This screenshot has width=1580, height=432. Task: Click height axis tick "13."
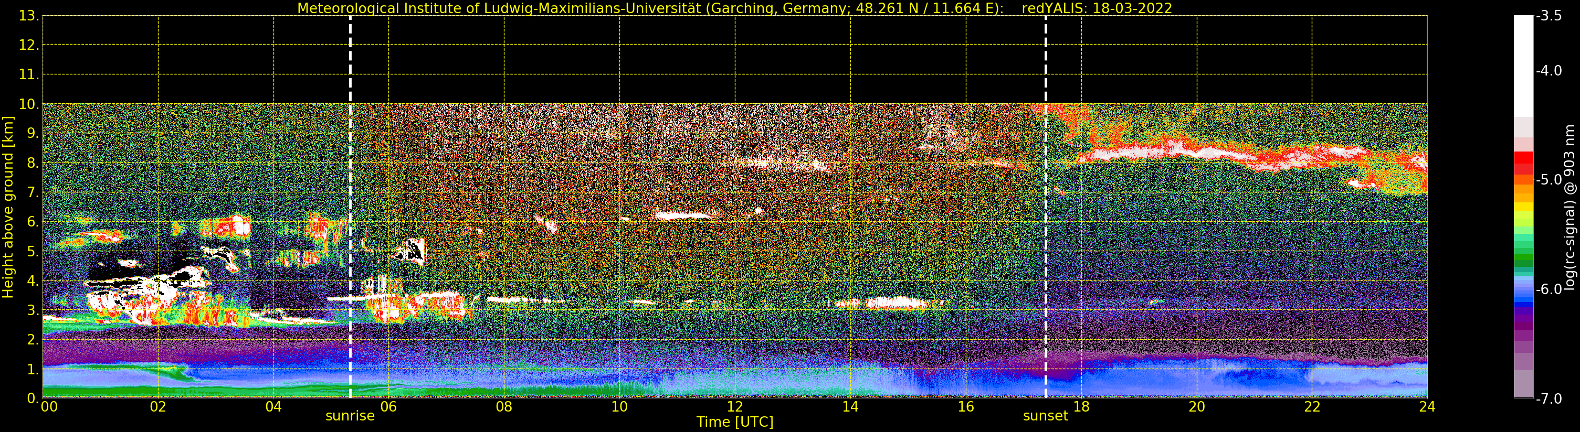coord(29,16)
